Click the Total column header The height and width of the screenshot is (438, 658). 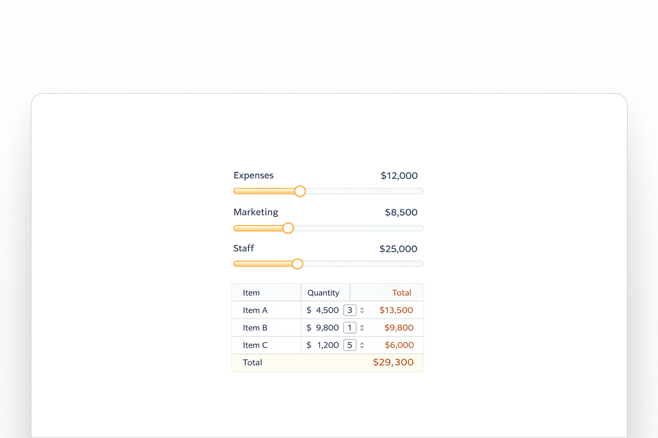pos(402,292)
